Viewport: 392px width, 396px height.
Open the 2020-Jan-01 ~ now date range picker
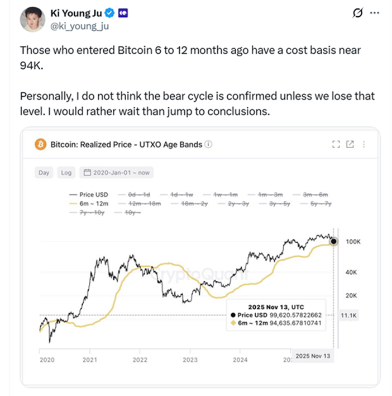[x=116, y=173]
